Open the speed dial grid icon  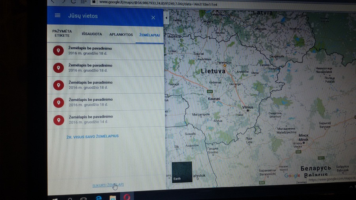(83, 2)
